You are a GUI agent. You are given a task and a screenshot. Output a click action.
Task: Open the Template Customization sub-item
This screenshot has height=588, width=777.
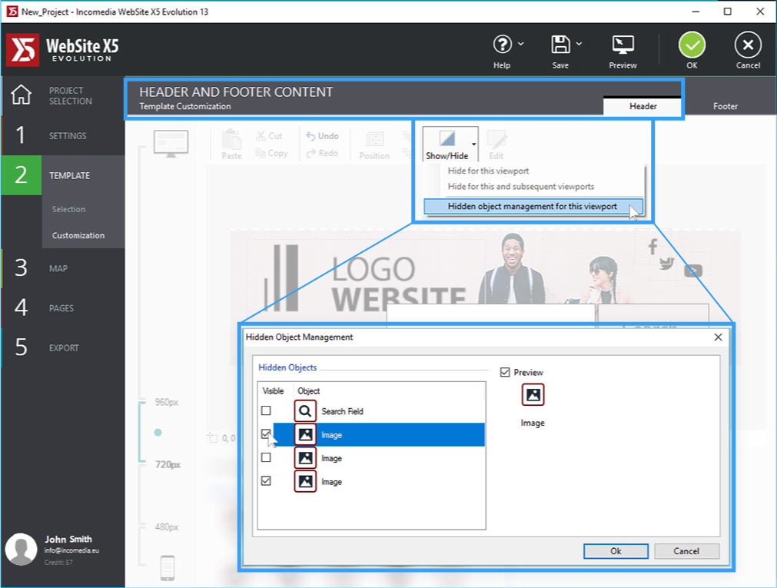click(78, 235)
